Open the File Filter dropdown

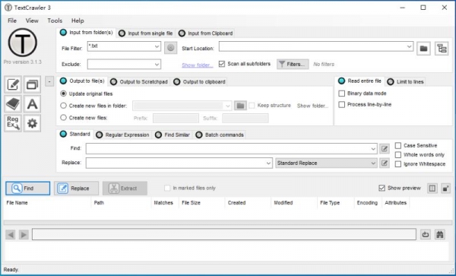pos(157,46)
